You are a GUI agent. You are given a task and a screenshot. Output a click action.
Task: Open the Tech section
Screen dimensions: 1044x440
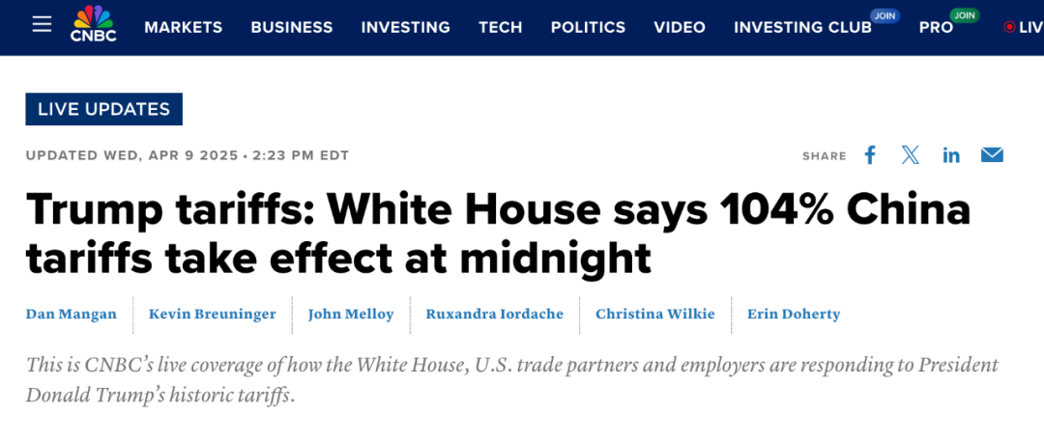(500, 27)
